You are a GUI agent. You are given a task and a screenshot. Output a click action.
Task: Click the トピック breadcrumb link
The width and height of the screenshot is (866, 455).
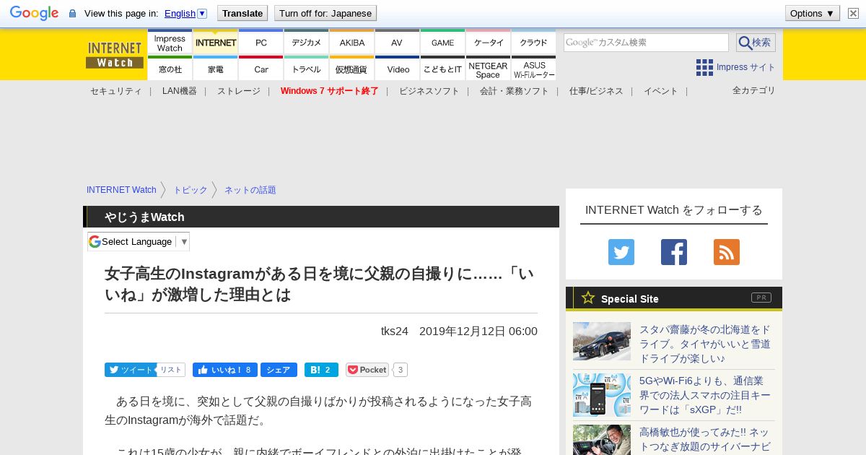point(190,190)
